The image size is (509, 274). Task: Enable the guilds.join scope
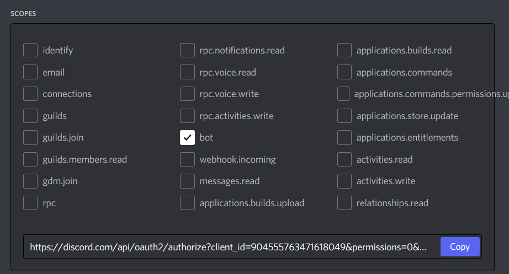click(30, 137)
